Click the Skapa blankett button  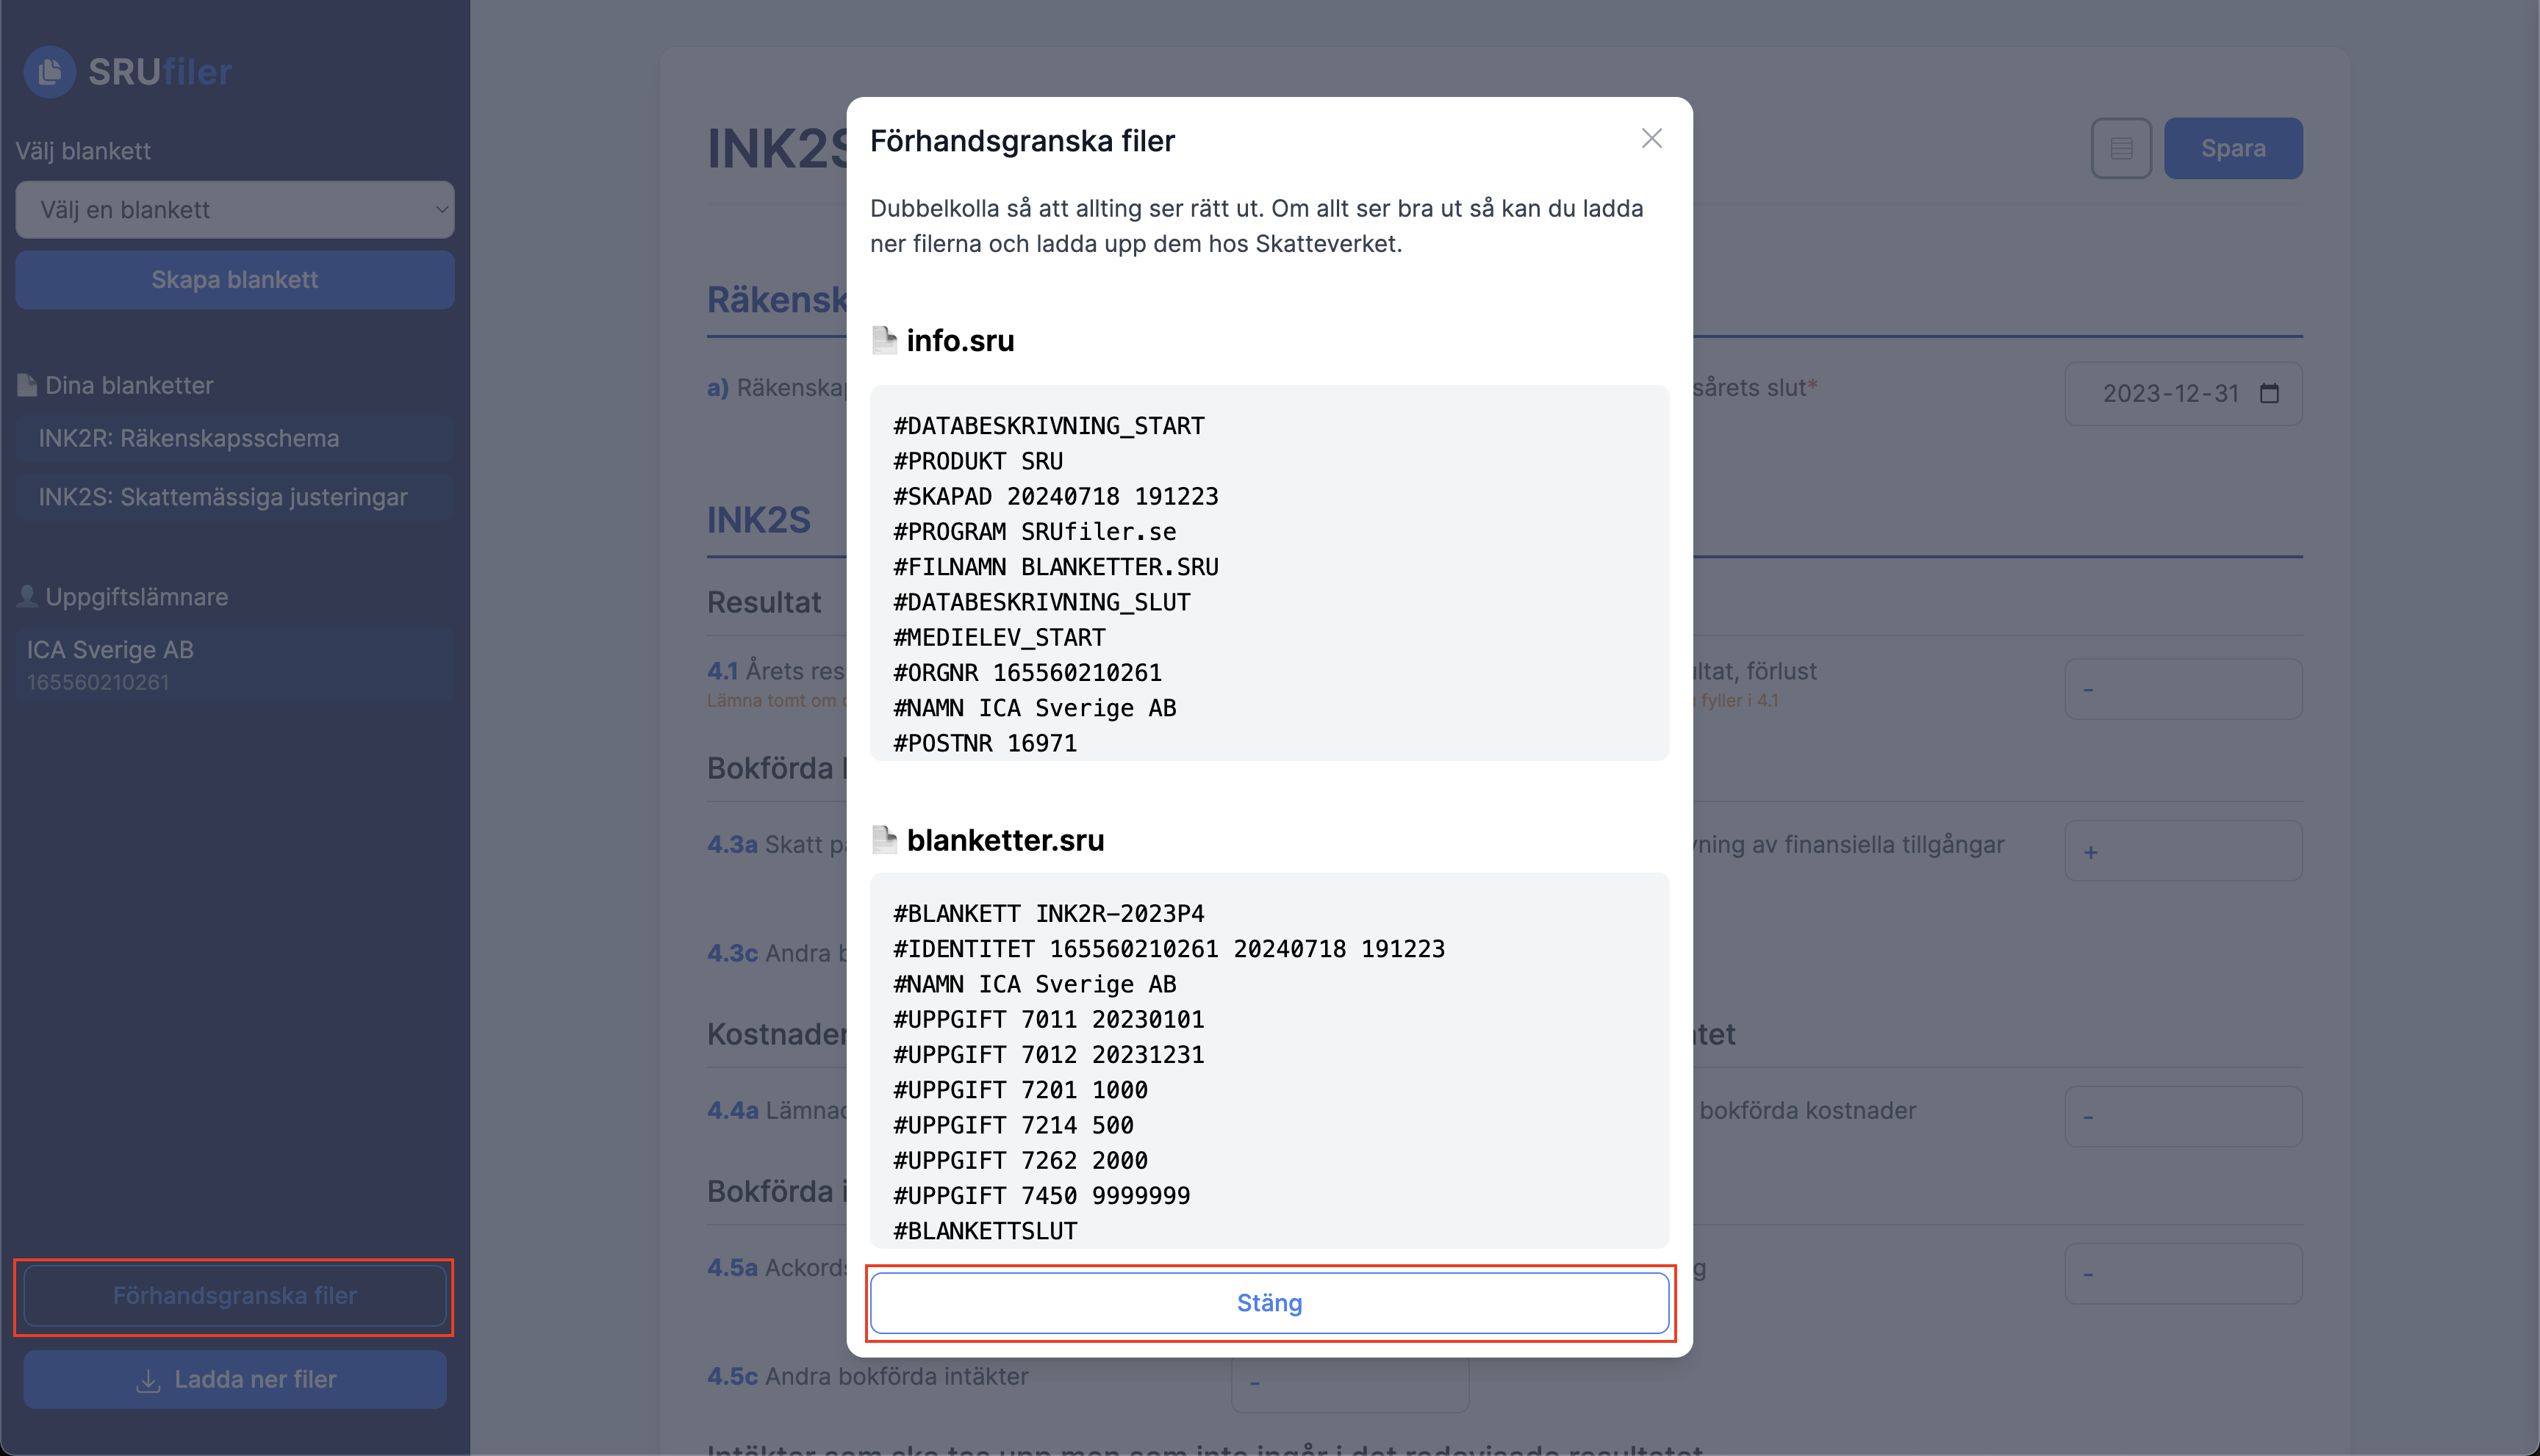coord(234,280)
